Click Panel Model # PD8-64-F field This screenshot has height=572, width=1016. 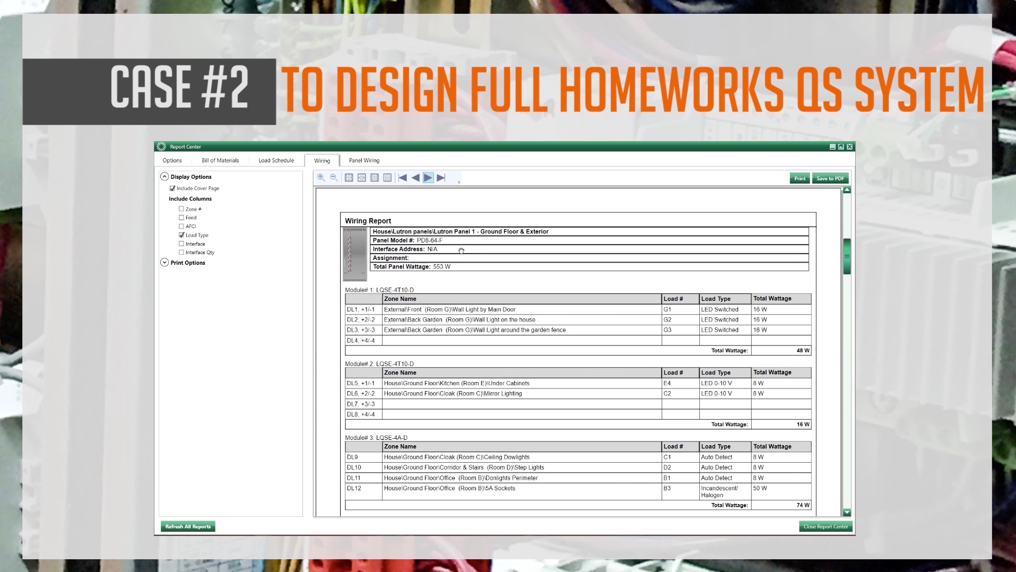point(589,240)
